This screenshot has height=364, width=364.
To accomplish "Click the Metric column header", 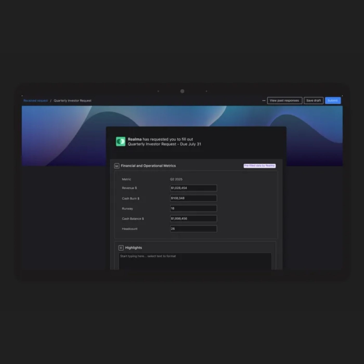I will (x=127, y=179).
